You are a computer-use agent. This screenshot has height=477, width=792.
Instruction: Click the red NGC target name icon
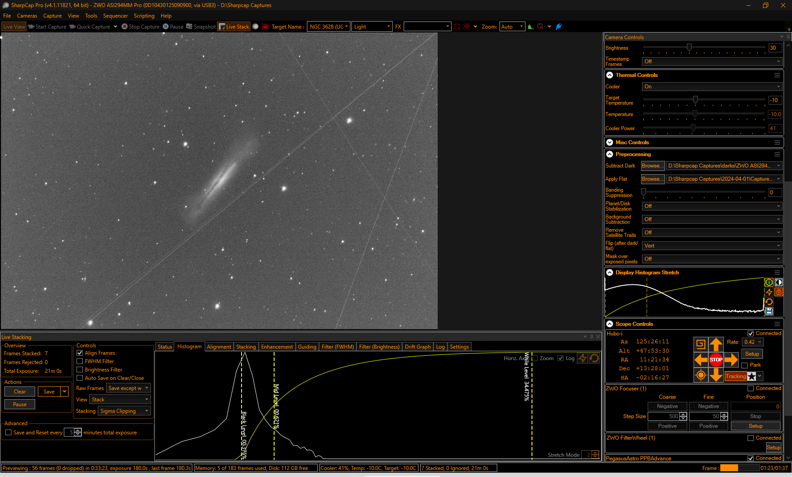coord(265,26)
